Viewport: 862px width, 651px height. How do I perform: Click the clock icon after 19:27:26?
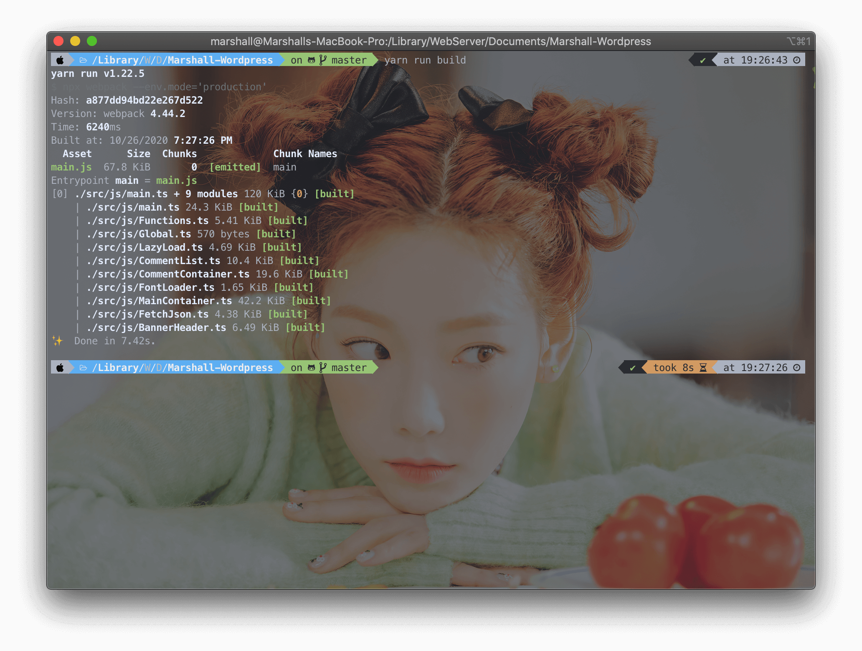pos(797,368)
